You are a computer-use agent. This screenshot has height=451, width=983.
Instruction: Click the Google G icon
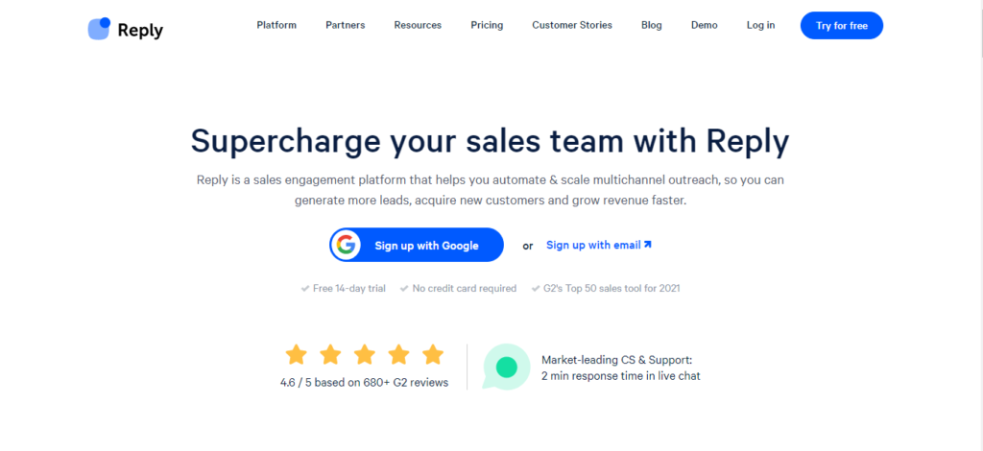[346, 246]
